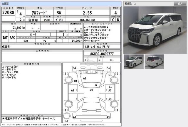Click the 拡大 enlarge button

(180, 4)
